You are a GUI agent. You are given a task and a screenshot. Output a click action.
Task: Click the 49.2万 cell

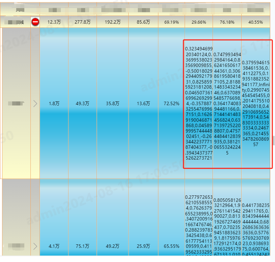pos(112,246)
